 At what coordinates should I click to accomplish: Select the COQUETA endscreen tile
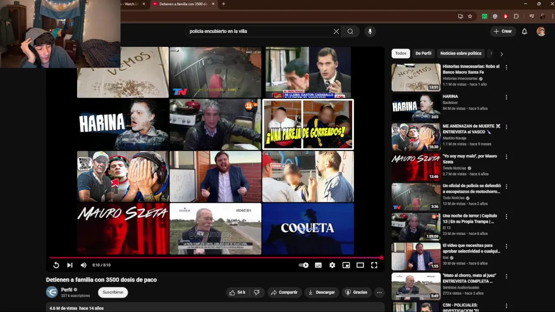point(308,228)
